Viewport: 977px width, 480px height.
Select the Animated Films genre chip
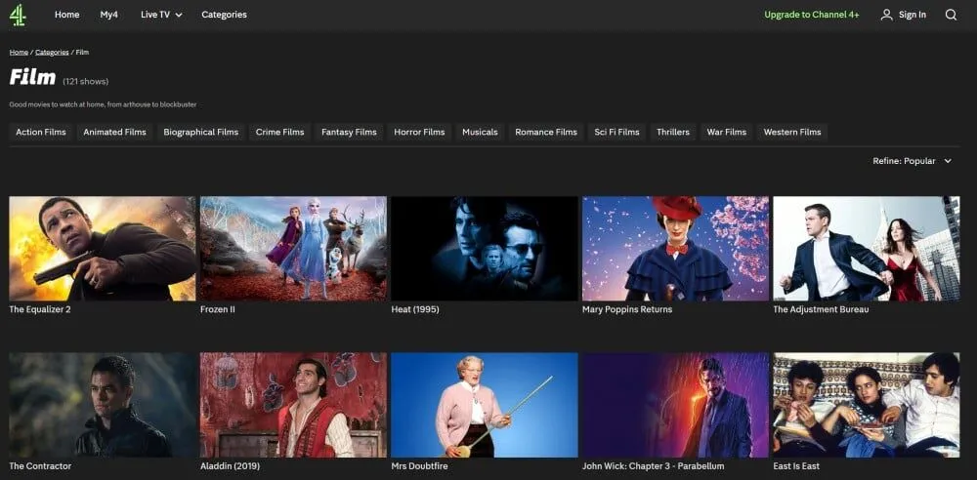[114, 132]
